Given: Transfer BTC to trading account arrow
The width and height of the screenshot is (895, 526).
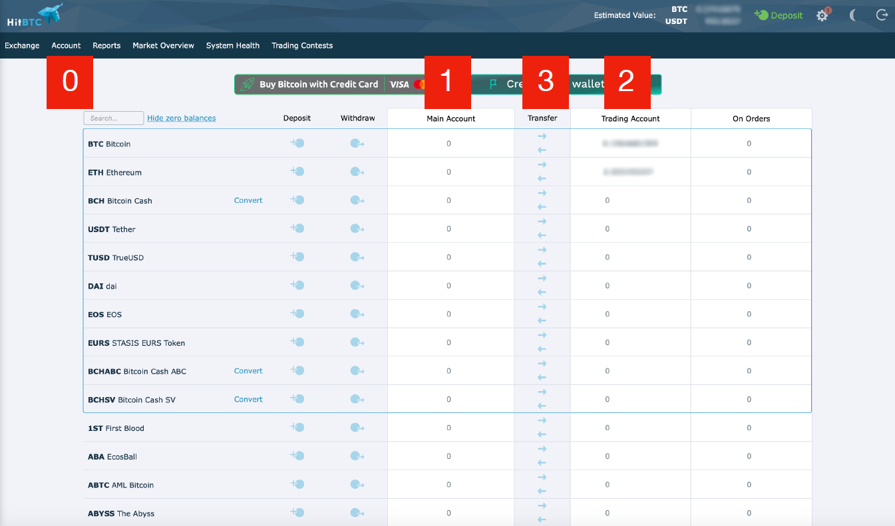Looking at the screenshot, I should coord(542,136).
